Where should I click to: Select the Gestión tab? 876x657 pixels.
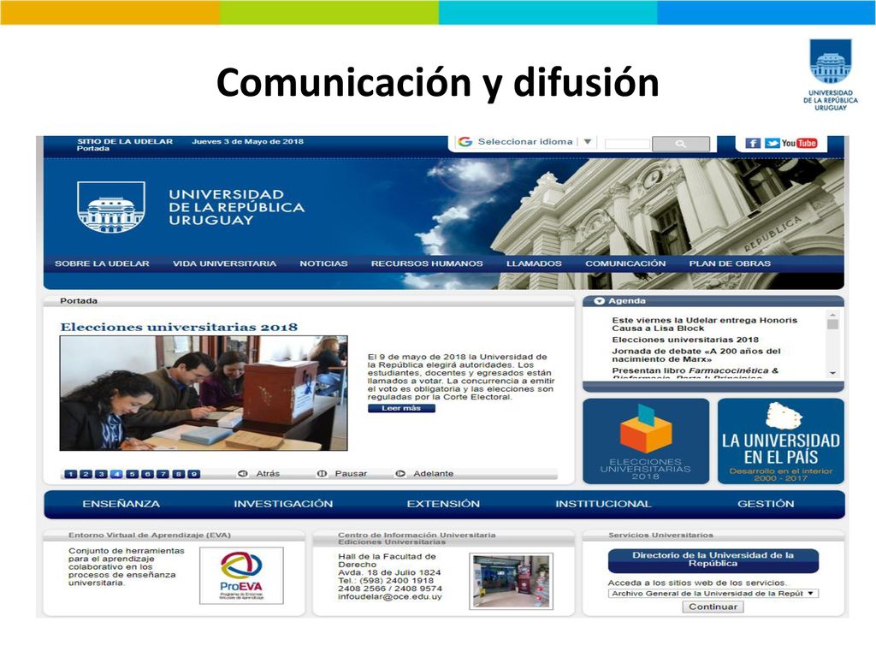click(x=766, y=504)
